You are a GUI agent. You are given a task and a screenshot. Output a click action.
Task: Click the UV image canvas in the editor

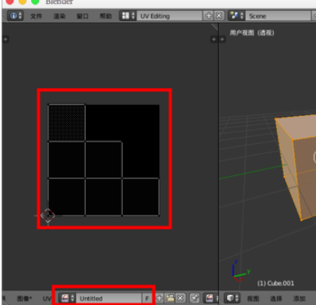[104, 160]
